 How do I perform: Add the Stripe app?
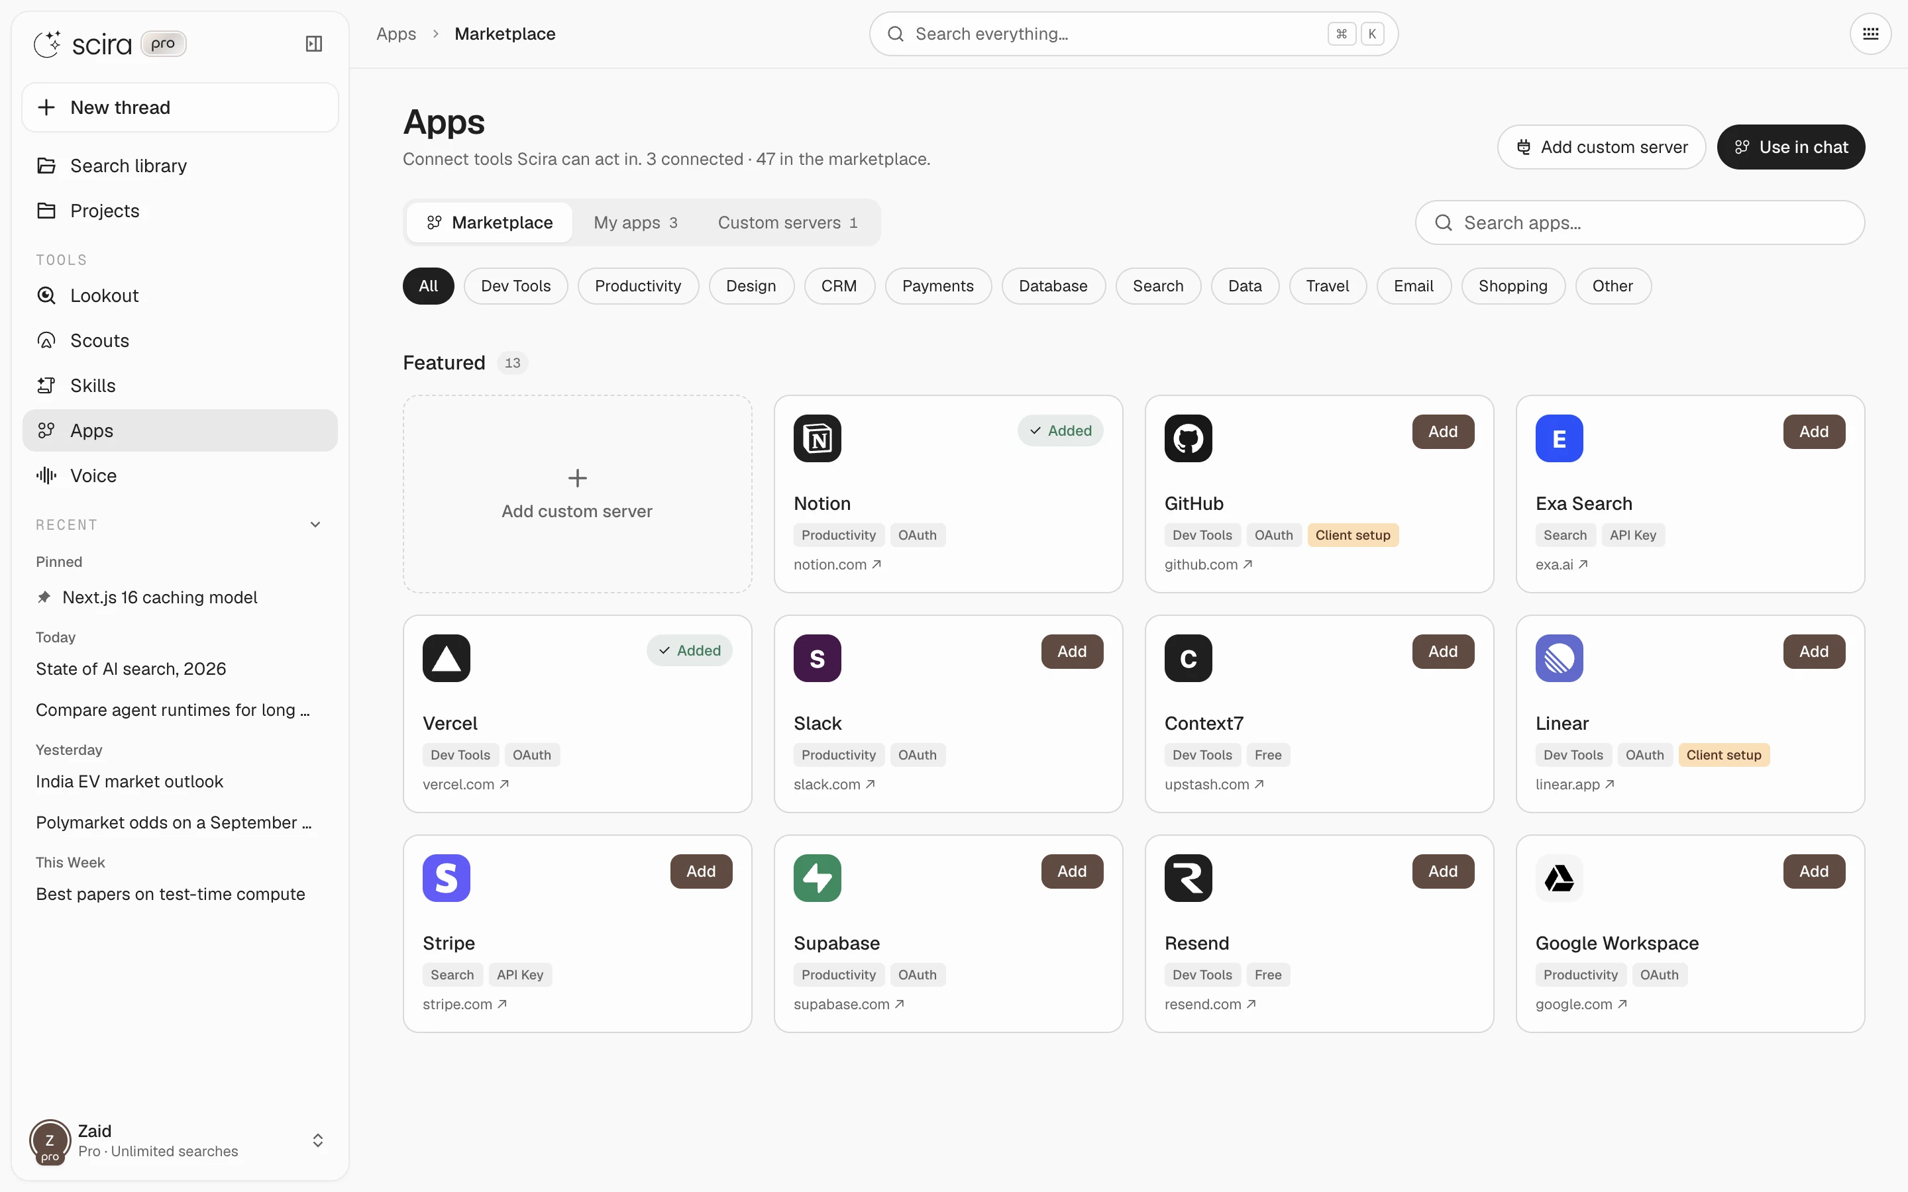pos(701,871)
